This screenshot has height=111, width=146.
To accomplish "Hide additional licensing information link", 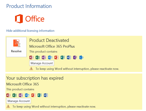I will click(30, 31).
